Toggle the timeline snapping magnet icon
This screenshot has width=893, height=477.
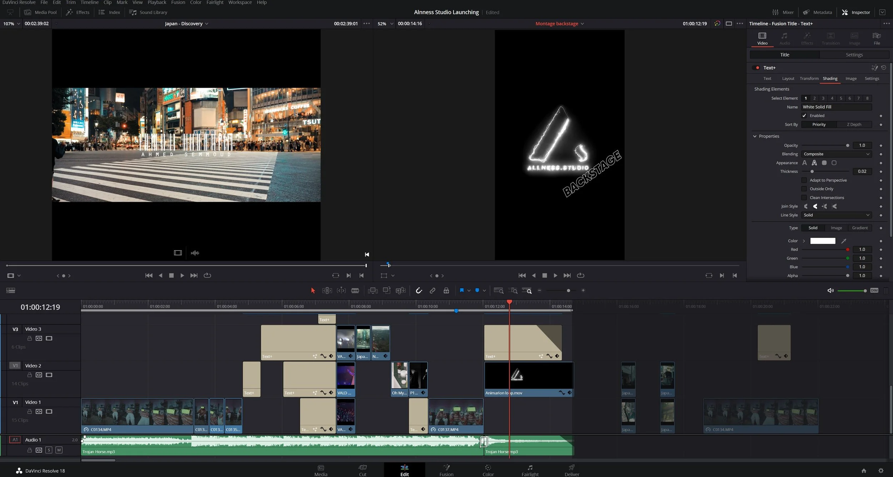(x=419, y=290)
